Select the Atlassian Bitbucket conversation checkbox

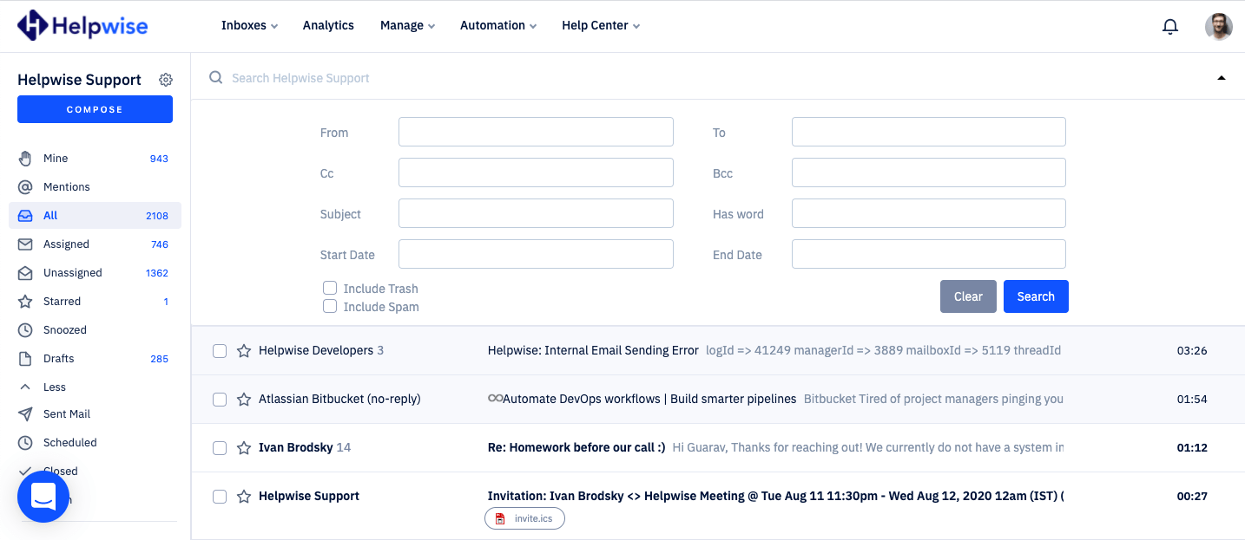(x=220, y=400)
